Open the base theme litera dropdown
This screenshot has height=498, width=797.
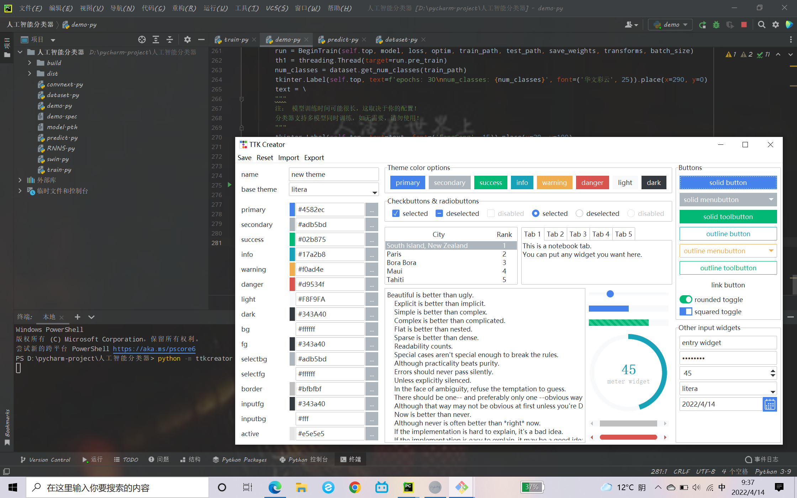tap(374, 192)
